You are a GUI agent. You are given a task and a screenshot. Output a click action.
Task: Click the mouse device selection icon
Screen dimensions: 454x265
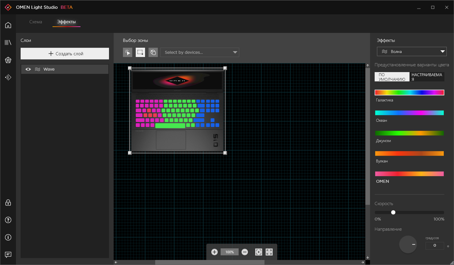153,53
